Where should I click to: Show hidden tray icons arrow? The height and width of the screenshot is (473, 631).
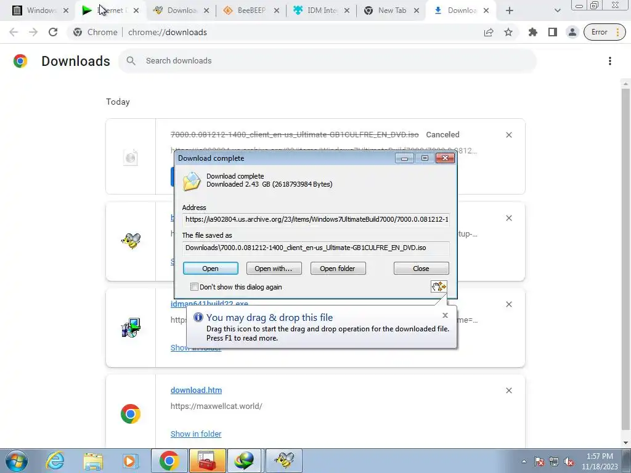524,461
